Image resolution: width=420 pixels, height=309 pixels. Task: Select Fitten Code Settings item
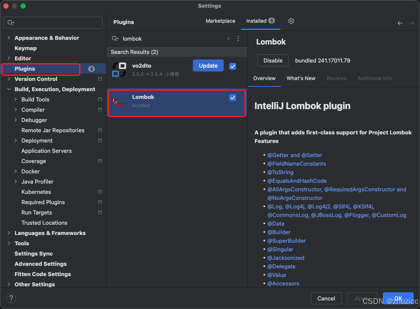pyautogui.click(x=43, y=274)
